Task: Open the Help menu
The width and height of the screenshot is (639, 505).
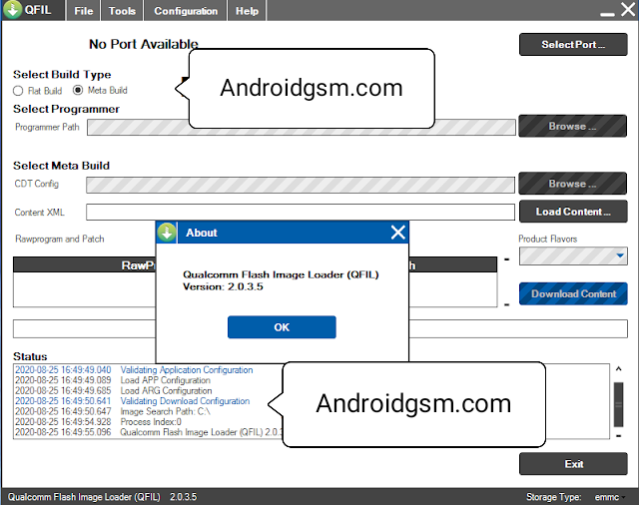Action: pos(247,11)
